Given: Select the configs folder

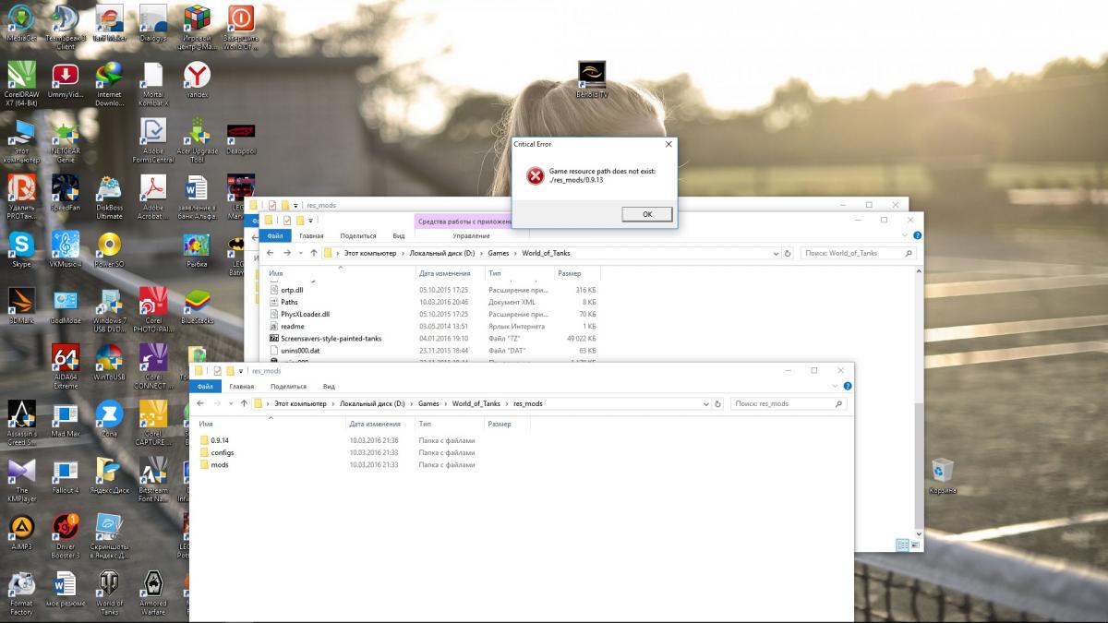Looking at the screenshot, I should (x=222, y=452).
